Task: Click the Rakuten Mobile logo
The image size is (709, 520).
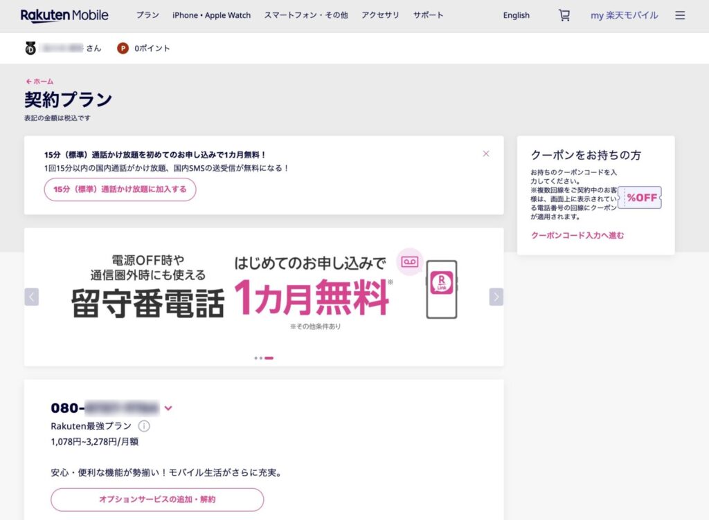Action: pyautogui.click(x=64, y=15)
